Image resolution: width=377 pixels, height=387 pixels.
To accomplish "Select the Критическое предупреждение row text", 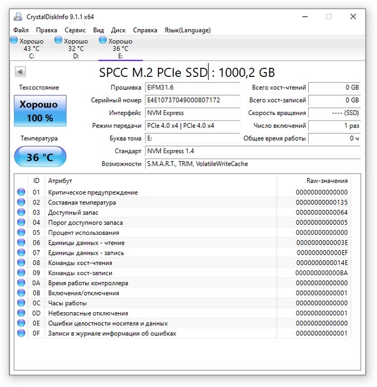I will coord(93,192).
